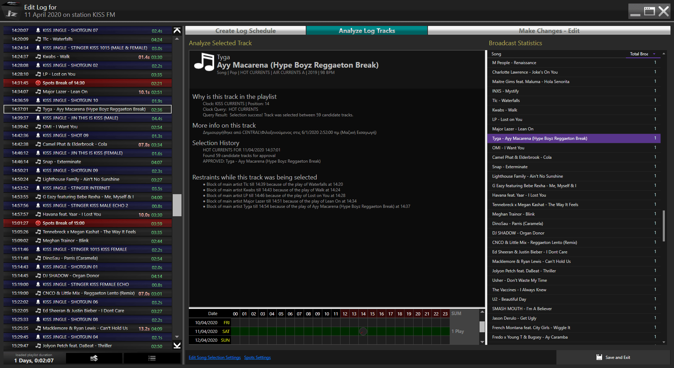Select CNCO & Little Mix - Reggaeton Lento in playlist
Viewport: 674px width, 368px height.
(88, 293)
